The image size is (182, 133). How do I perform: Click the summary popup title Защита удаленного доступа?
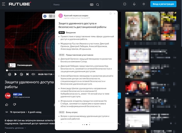tap(82, 25)
